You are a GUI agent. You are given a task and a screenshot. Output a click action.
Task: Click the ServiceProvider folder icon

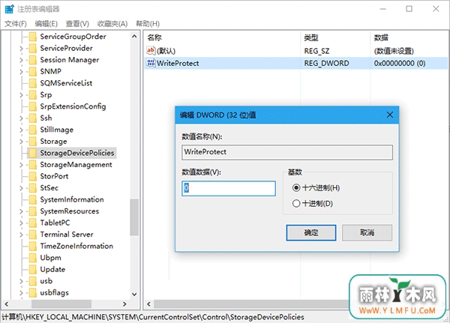[x=33, y=48]
